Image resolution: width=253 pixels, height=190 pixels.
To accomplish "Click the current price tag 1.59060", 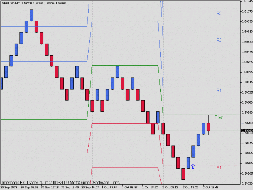I will point(247,130).
